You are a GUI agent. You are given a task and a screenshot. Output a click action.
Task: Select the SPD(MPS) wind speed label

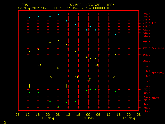158,73
